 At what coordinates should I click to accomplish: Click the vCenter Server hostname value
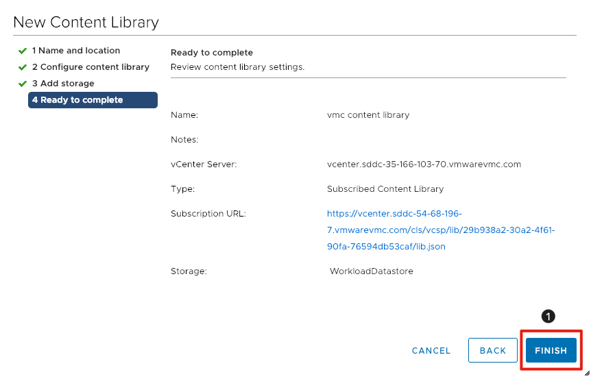(424, 164)
